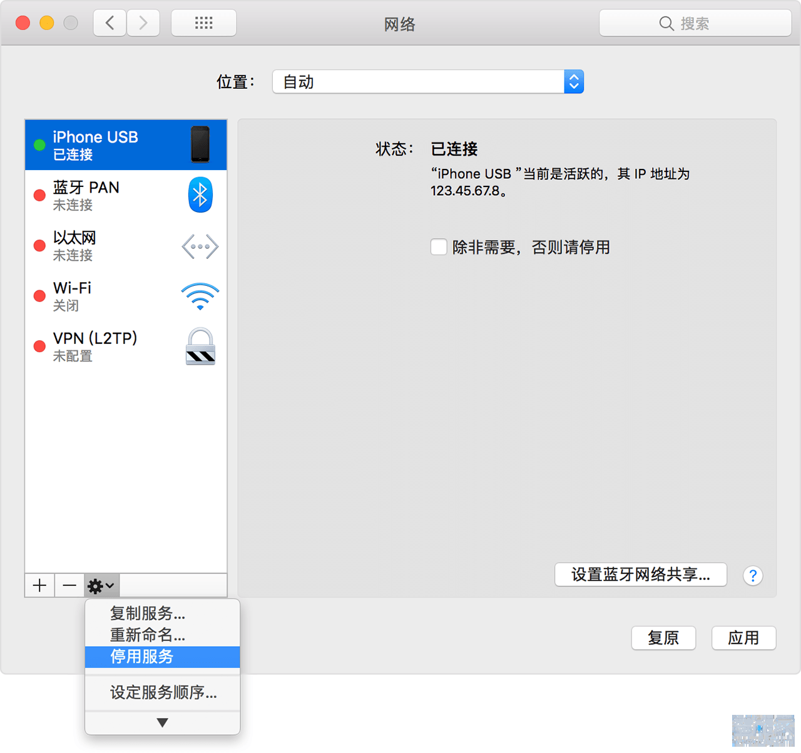Viewport: 801px width, 753px height.
Task: Select 设定服务顺序… menu option
Action: (163, 693)
